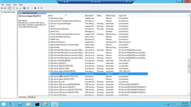Open the Action menu
The image size is (191, 107).
9,5
